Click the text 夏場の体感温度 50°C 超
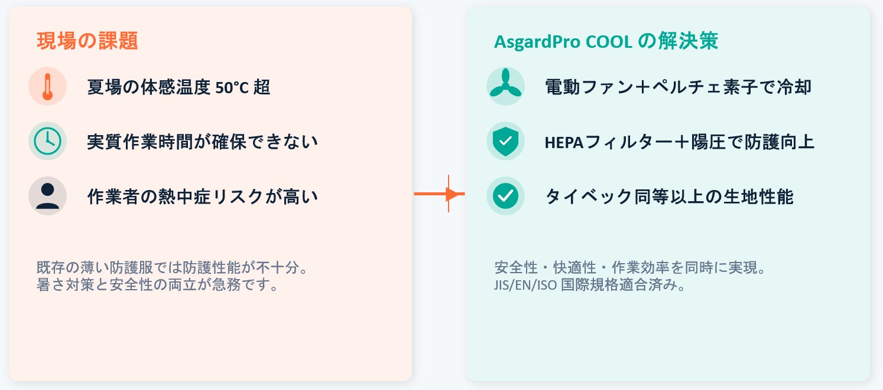This screenshot has height=390, width=883. click(178, 87)
